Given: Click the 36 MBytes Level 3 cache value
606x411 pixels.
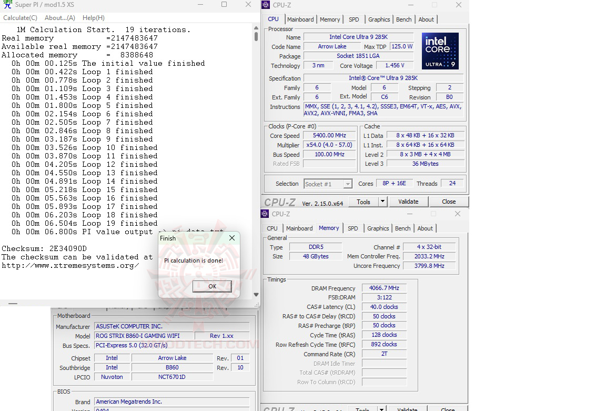Looking at the screenshot, I should [425, 164].
